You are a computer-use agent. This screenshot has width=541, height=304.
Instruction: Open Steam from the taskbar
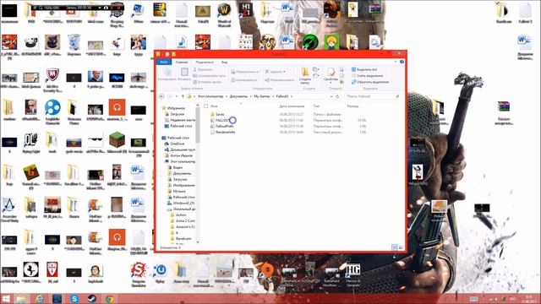click(92, 299)
